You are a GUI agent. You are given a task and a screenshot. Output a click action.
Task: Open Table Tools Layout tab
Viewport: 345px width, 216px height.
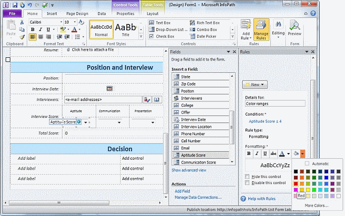point(153,14)
